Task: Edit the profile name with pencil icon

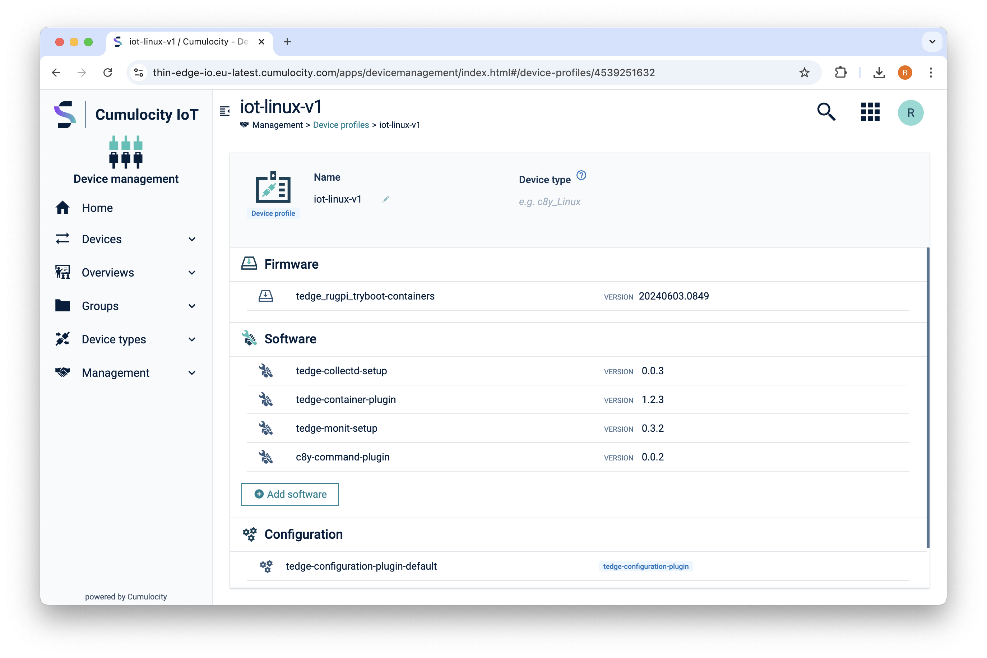Action: tap(386, 199)
